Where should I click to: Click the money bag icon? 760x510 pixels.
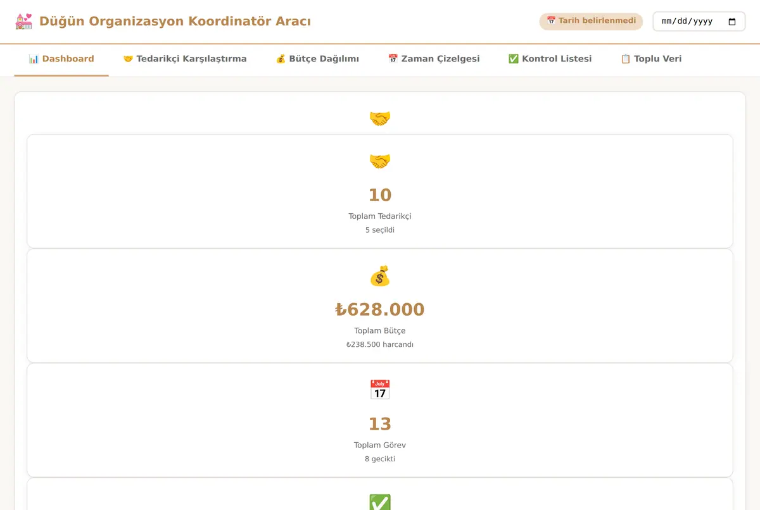click(x=380, y=276)
